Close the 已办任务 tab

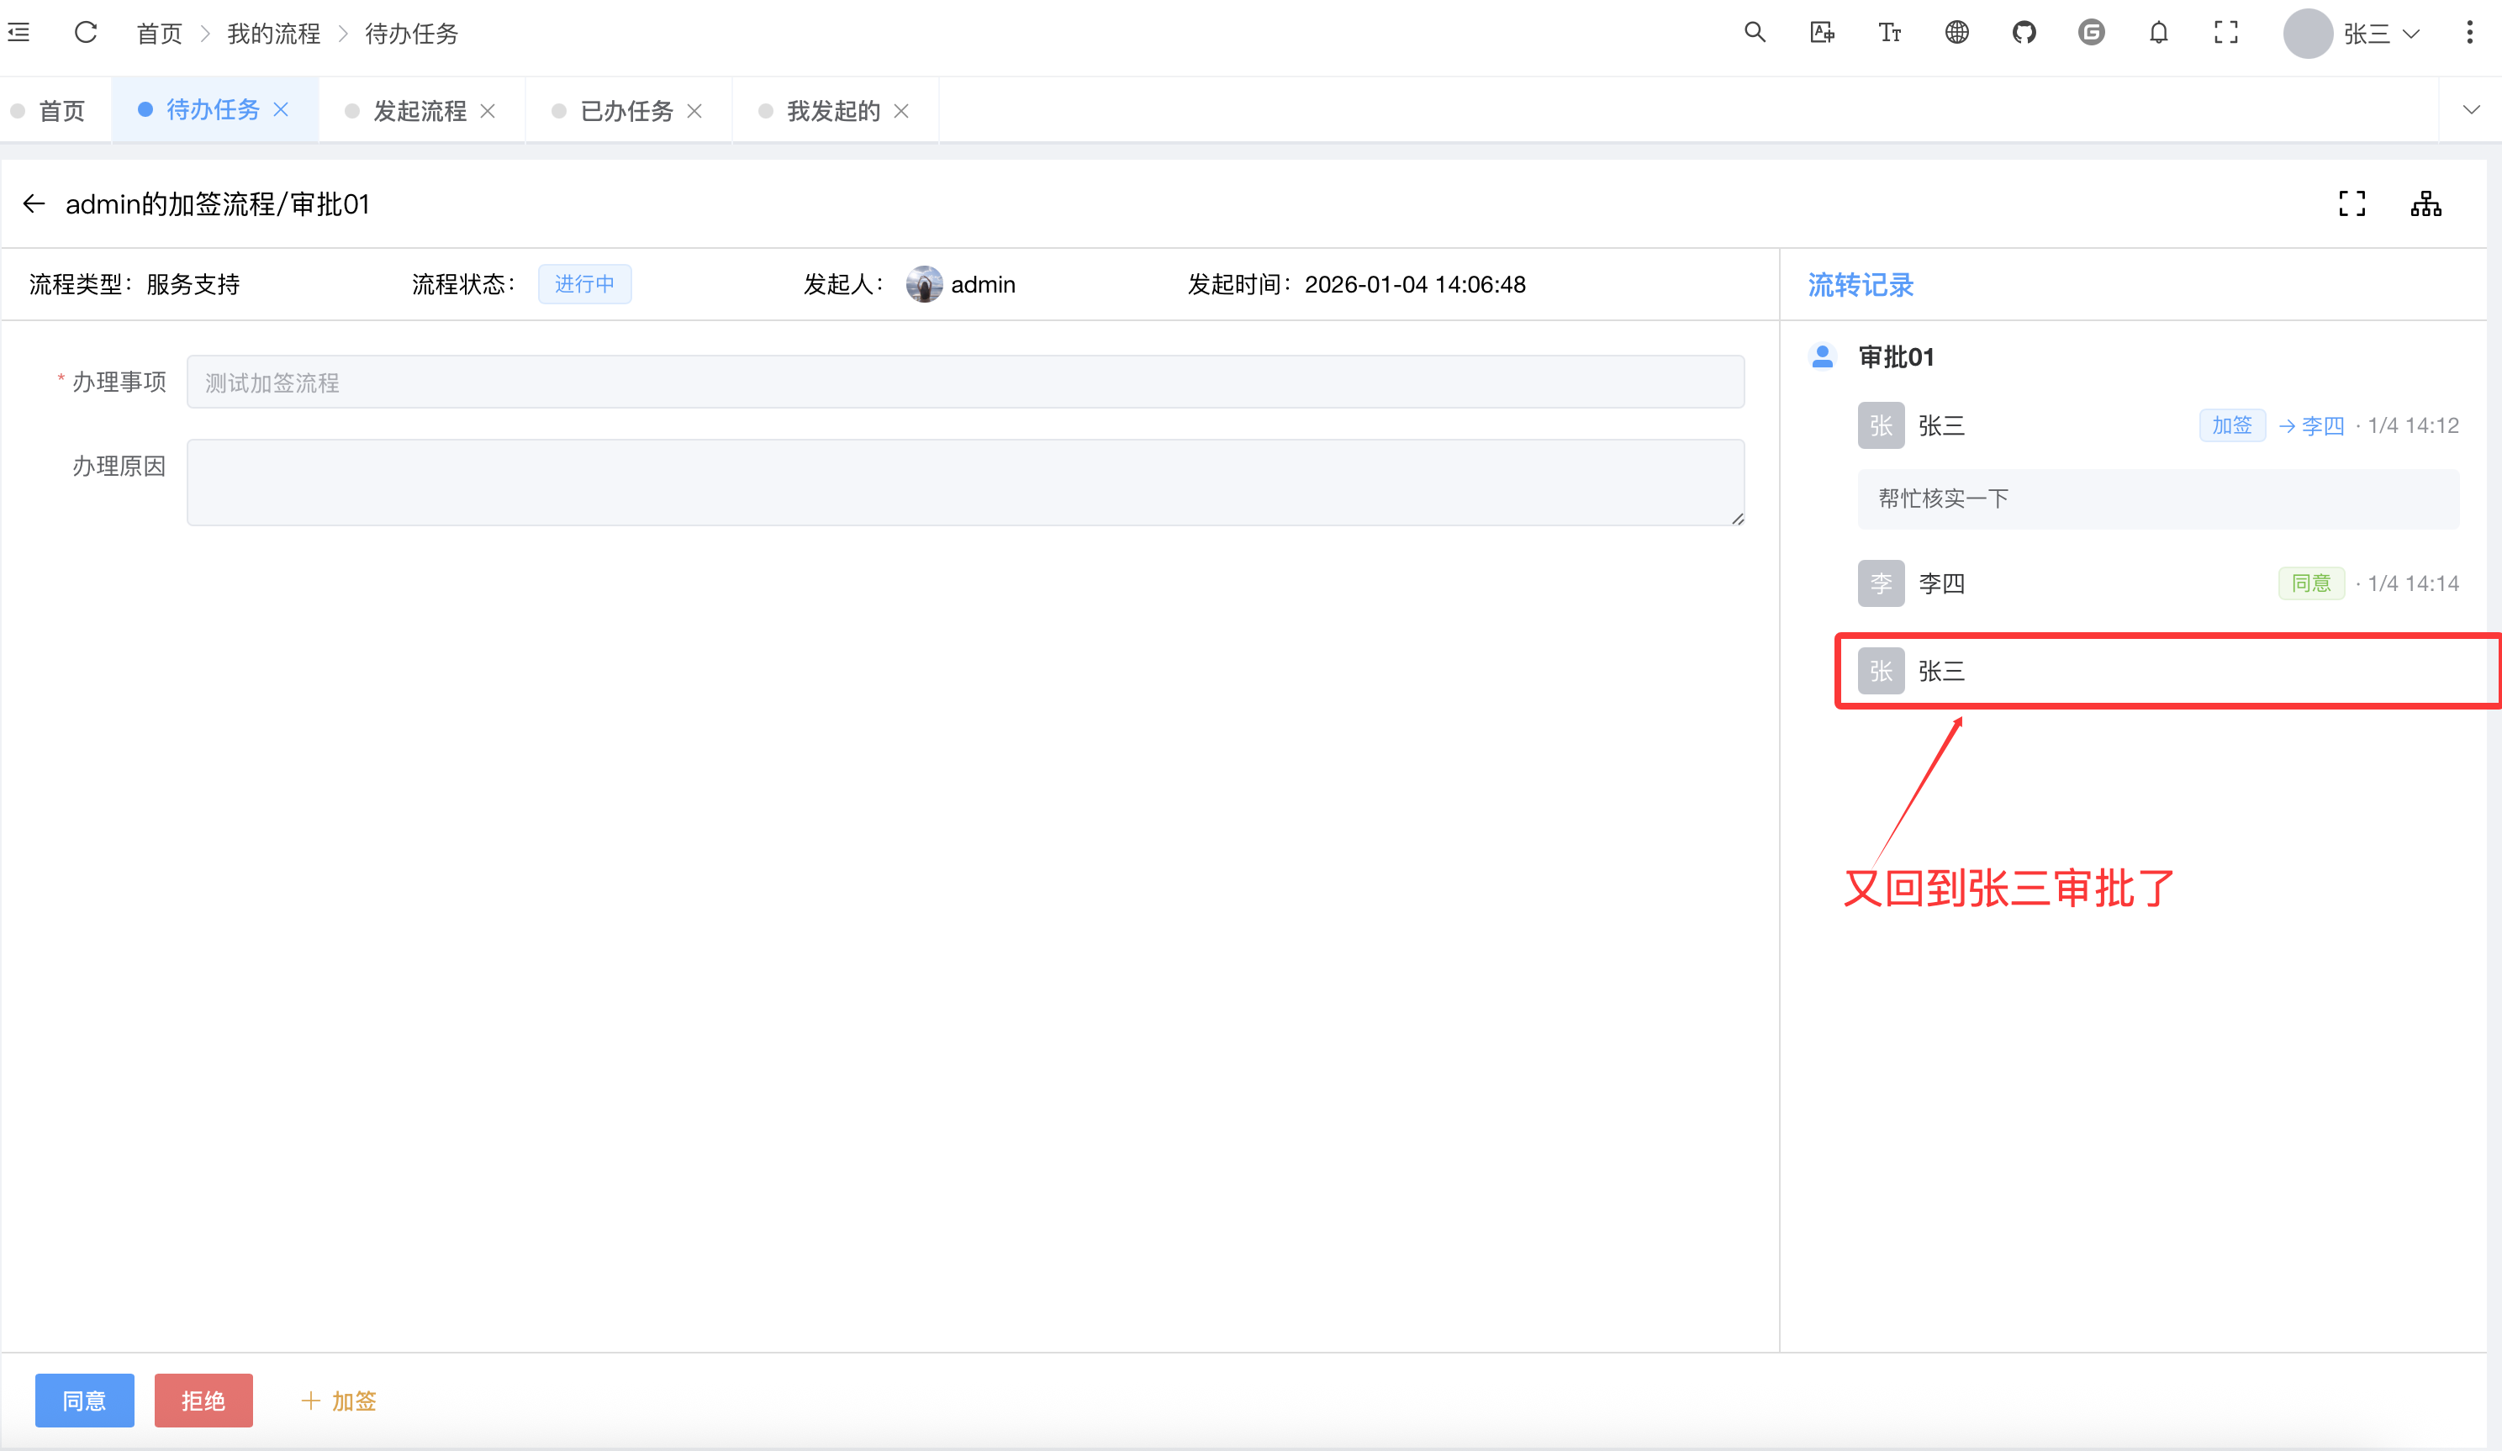coord(695,111)
